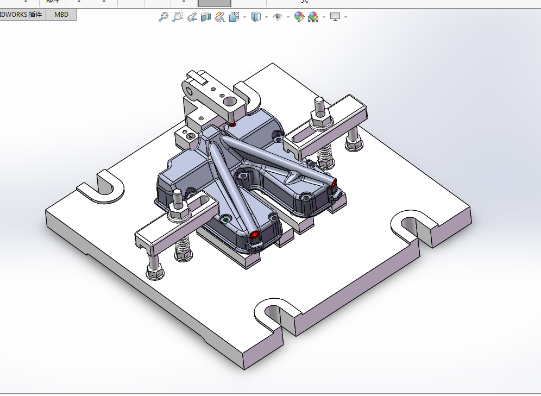Select the Zoom to Area tool
This screenshot has height=396, width=541.
(x=177, y=16)
